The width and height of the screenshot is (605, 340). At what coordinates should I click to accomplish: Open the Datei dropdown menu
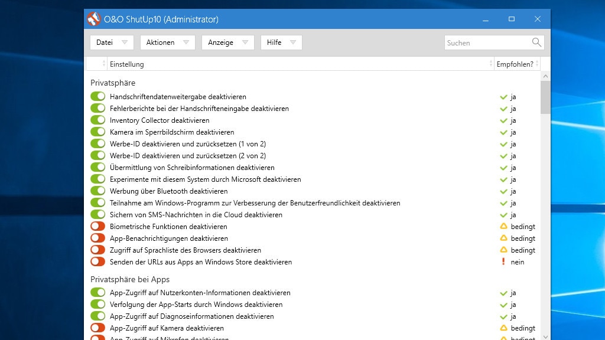[111, 42]
